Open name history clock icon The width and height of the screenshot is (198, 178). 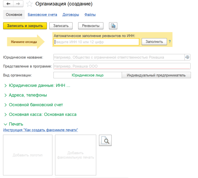pyautogui.click(x=187, y=57)
